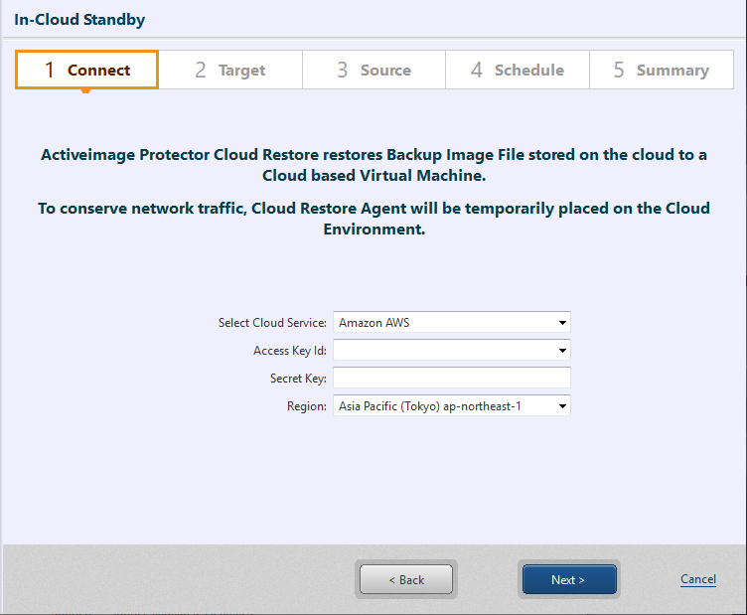747x615 pixels.
Task: Click the Cancel link
Action: (x=697, y=579)
